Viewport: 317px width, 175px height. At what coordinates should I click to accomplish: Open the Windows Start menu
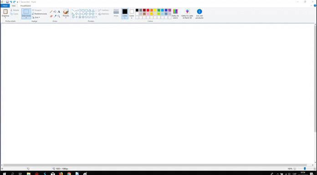5,174
